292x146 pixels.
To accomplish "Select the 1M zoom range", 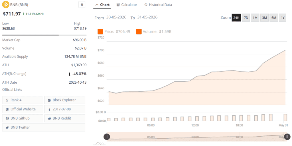I will pyautogui.click(x=255, y=18).
